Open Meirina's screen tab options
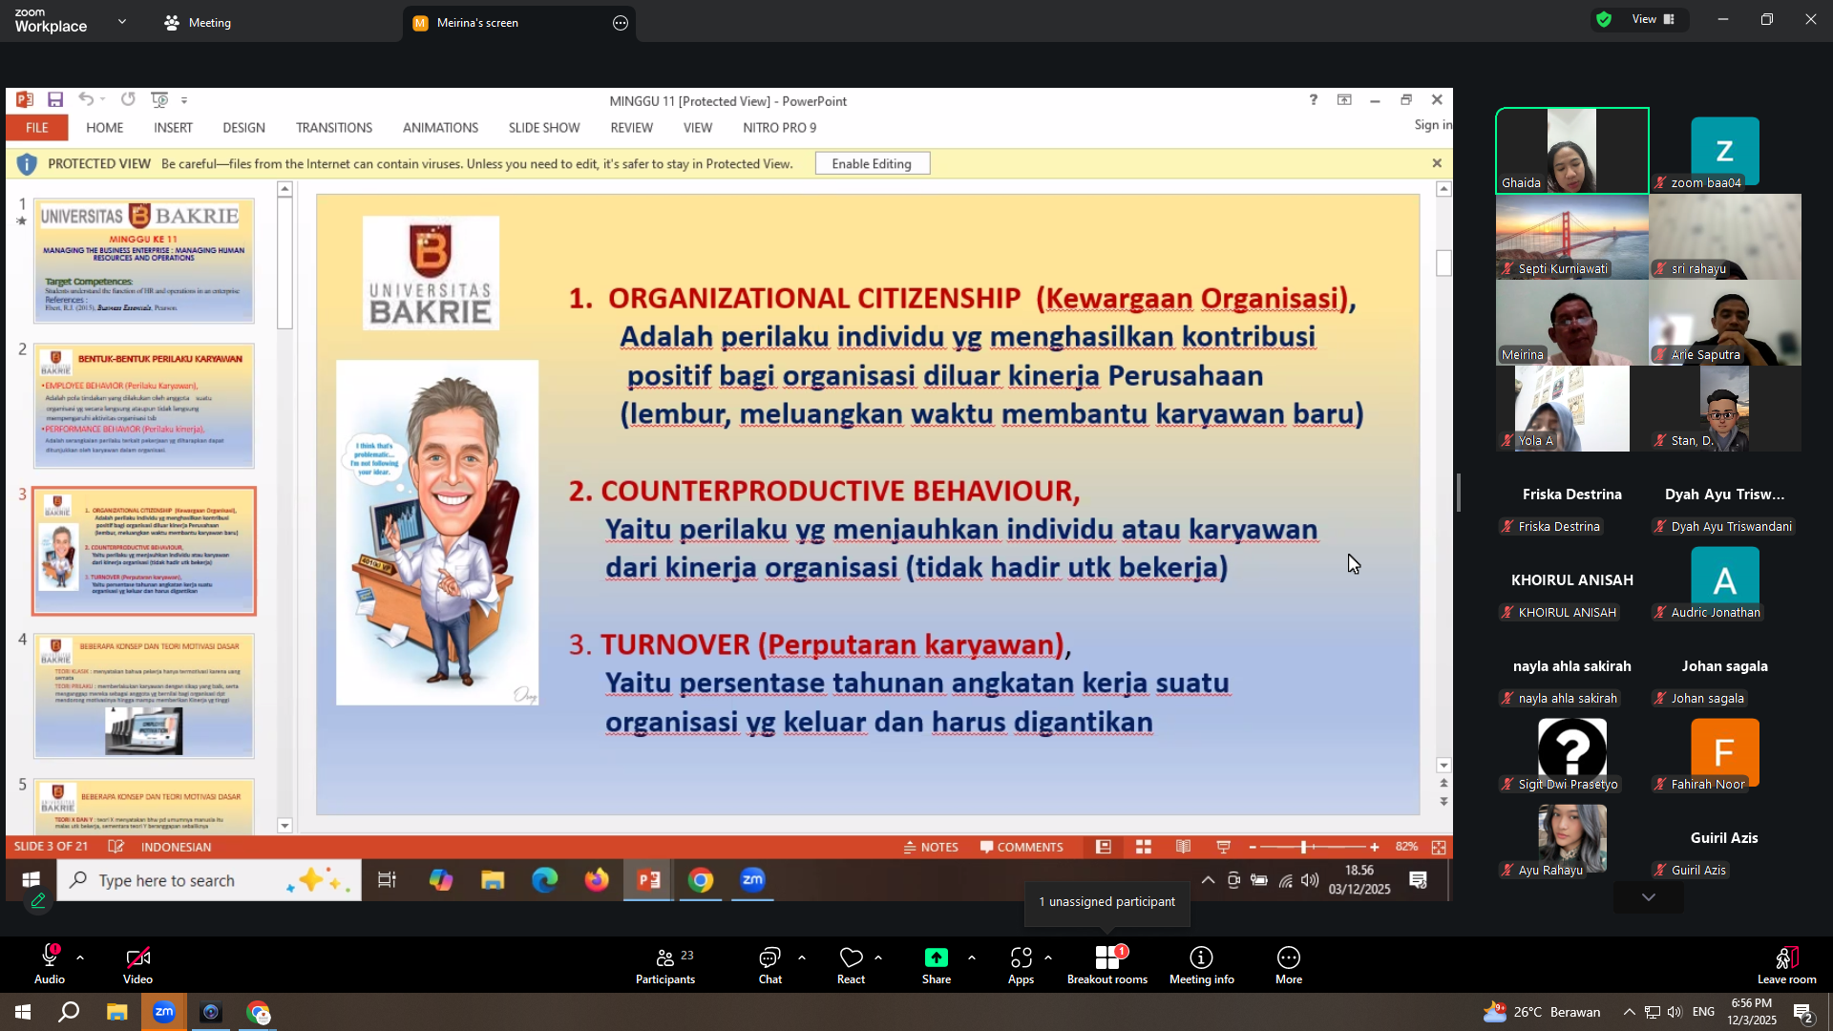The height and width of the screenshot is (1031, 1833). 621,23
